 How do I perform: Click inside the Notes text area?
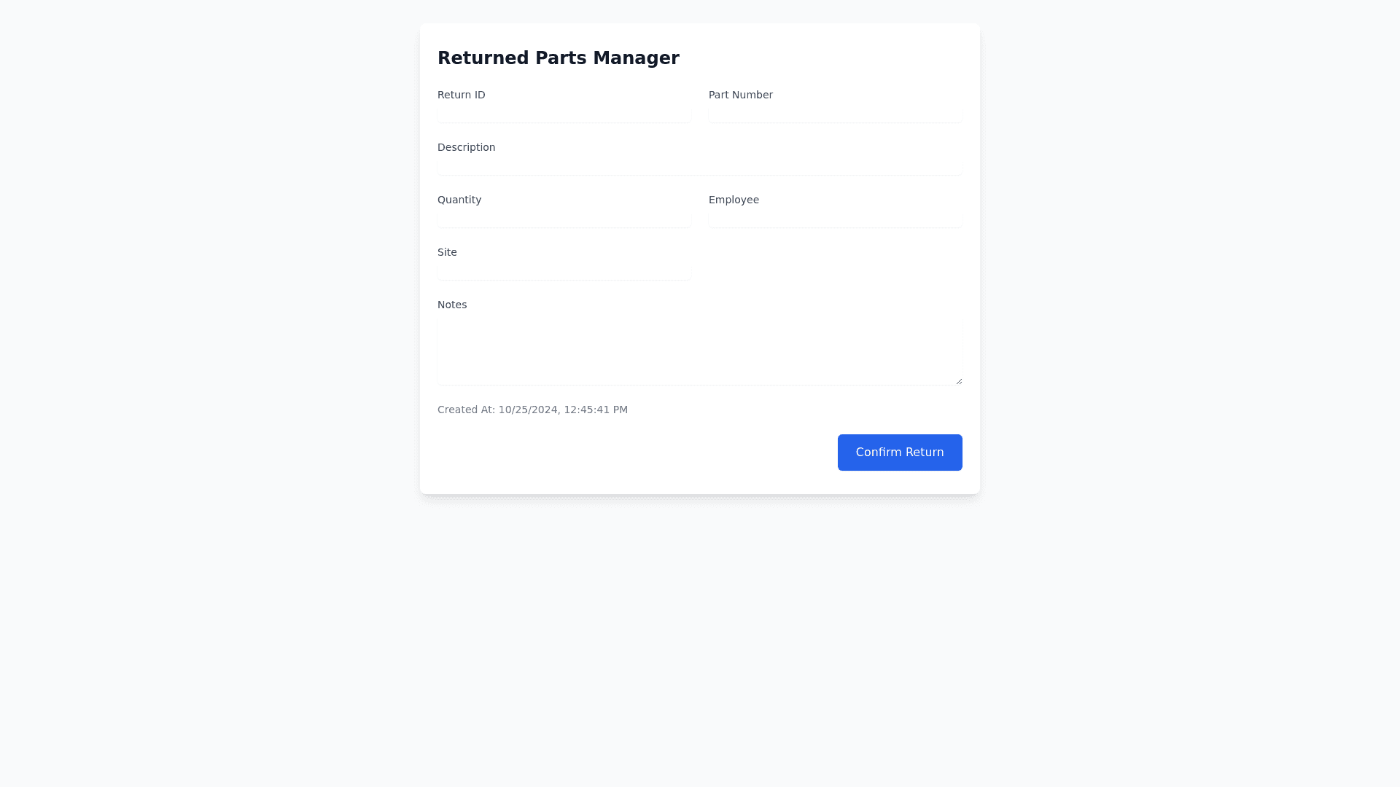(699, 351)
